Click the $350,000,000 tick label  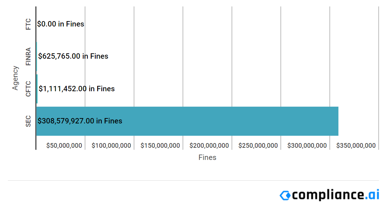point(356,146)
